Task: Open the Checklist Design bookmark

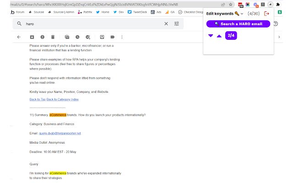Action: pos(190,12)
